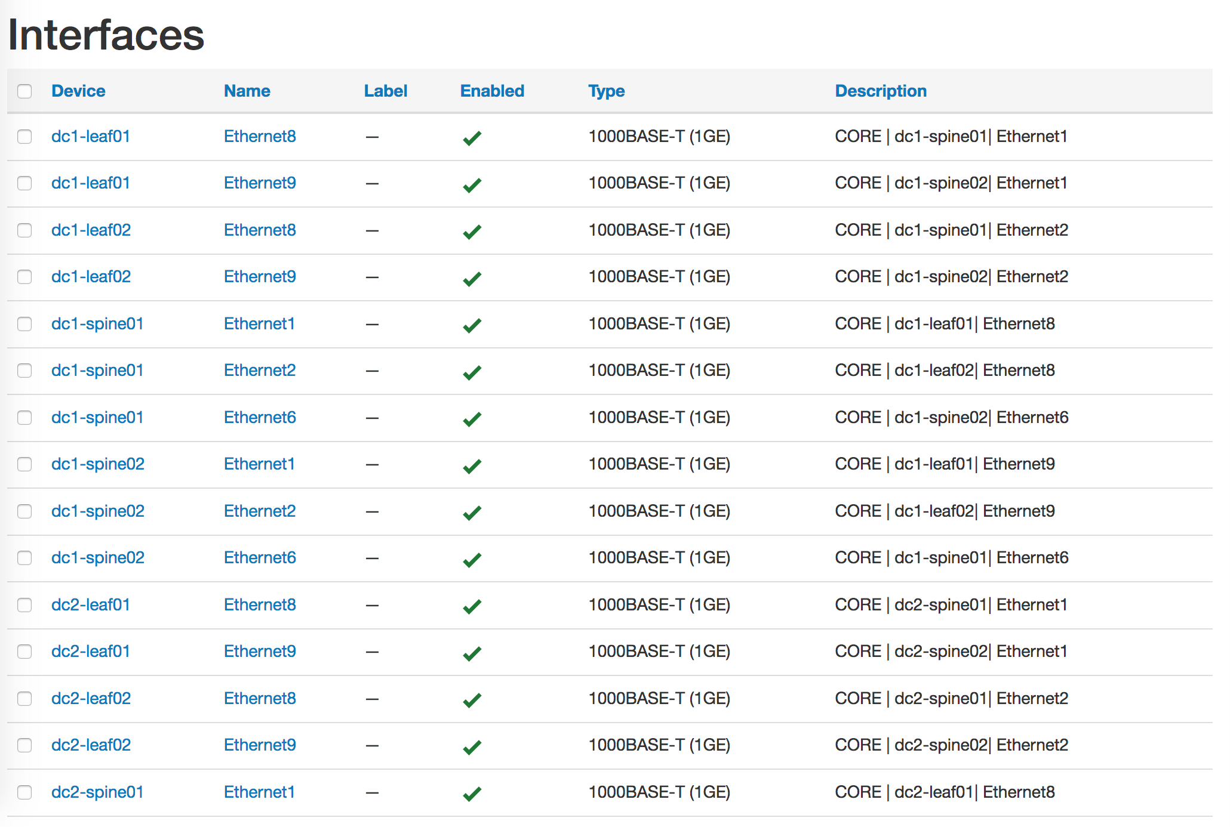Sort the table by the Enabled column
This screenshot has width=1230, height=827.
click(492, 91)
